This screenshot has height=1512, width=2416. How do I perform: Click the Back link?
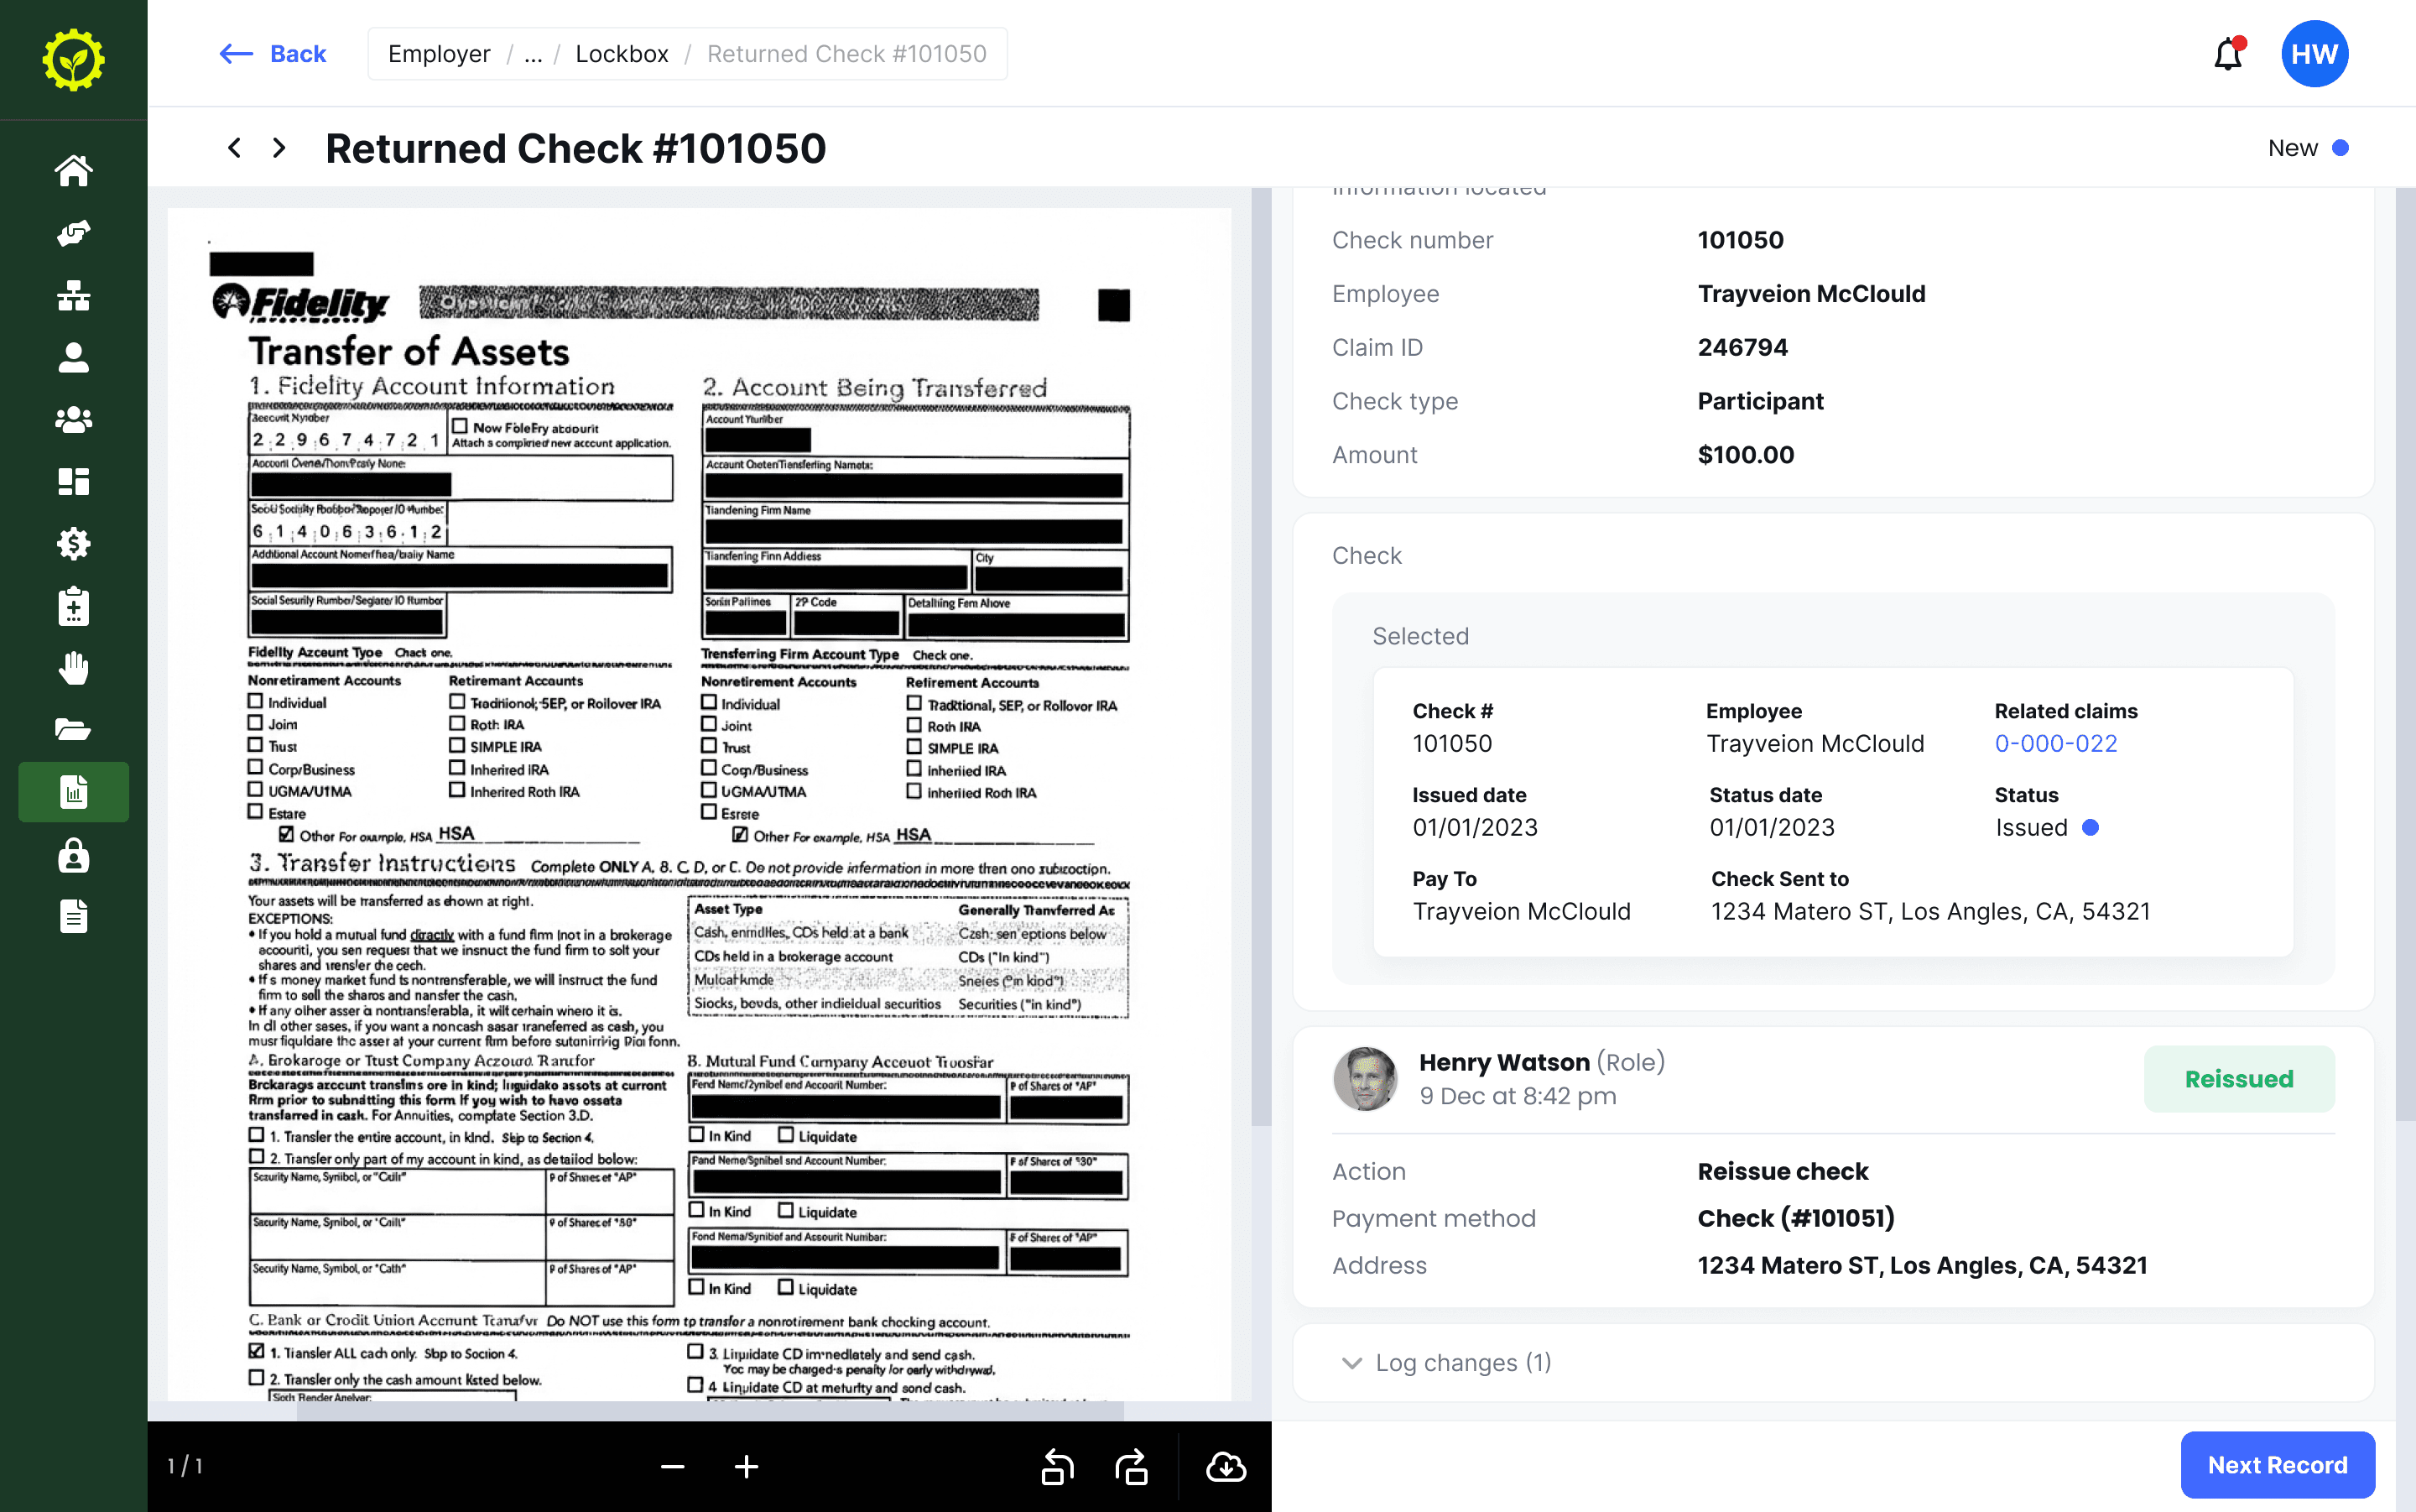[x=273, y=54]
